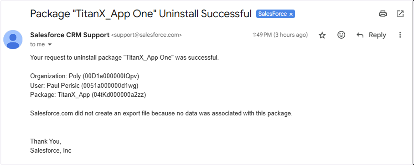Click the reply arrow icon
The image size is (414, 165).
(360, 35)
